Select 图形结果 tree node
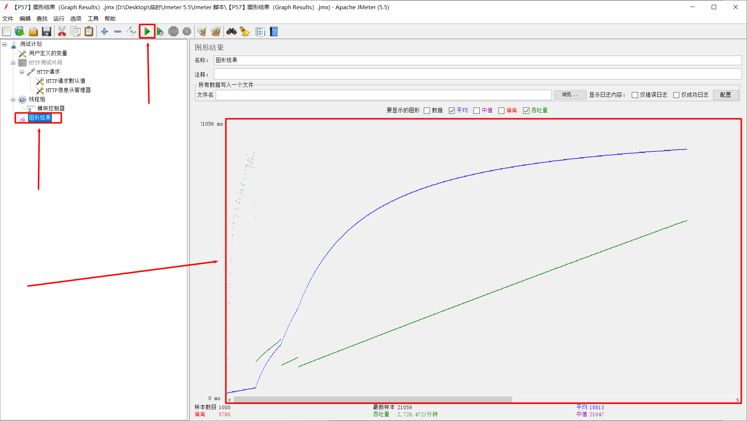Viewport: 747px width, 421px height. click(40, 118)
